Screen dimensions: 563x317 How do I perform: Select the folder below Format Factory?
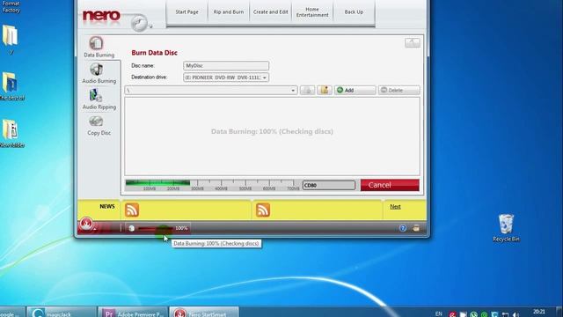tap(11, 40)
